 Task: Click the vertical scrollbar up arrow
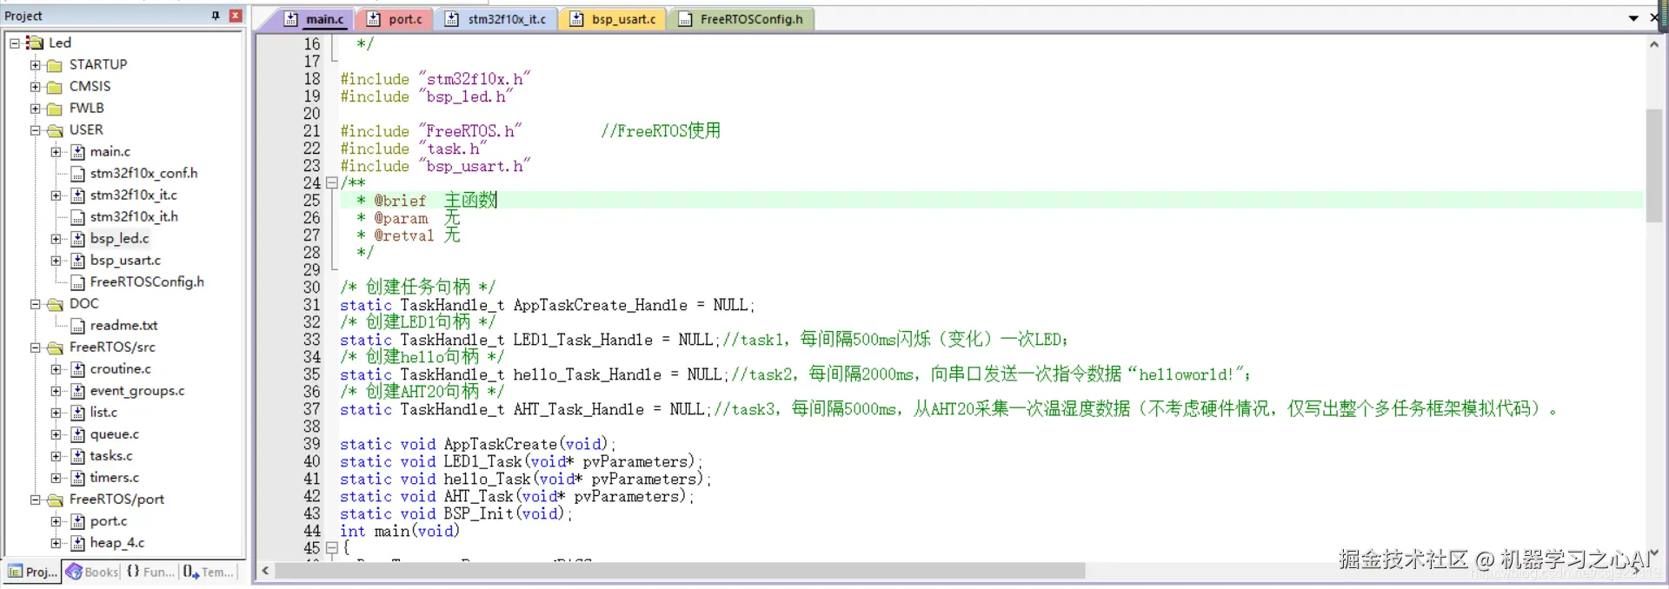click(1653, 44)
